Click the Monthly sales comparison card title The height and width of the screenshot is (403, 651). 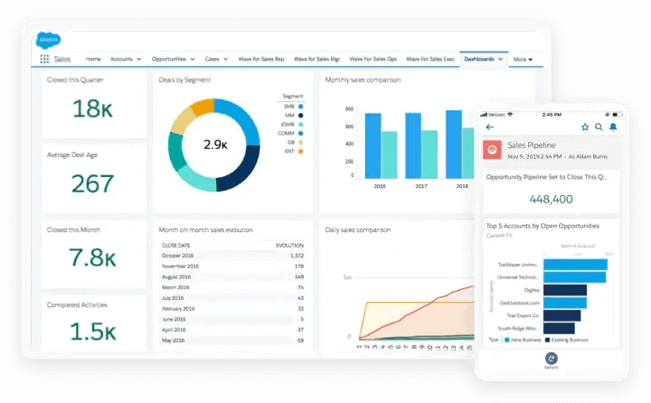363,80
